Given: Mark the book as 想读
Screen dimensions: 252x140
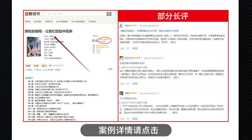Looking at the screenshot, I should [28, 65].
